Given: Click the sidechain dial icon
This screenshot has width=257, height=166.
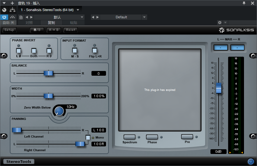Looking at the screenshot, I should coord(4,10).
